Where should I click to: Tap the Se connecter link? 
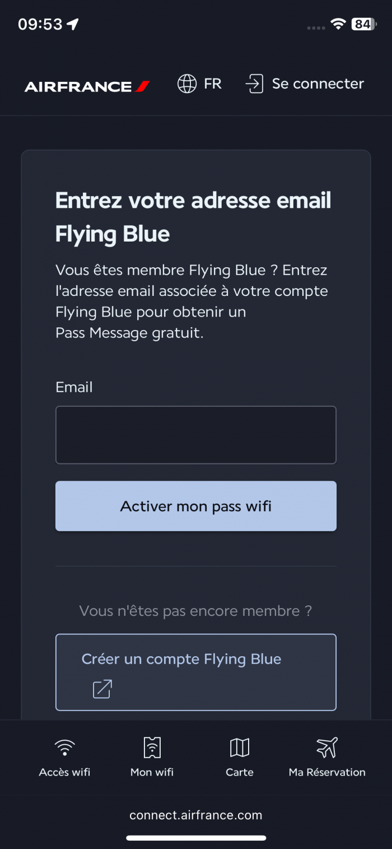318,84
